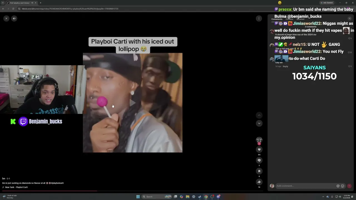The image size is (356, 200).
Task: Switch to the Related tab
Action: tap(300, 19)
